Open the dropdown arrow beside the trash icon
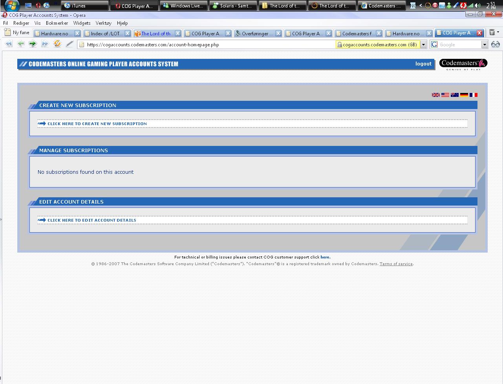This screenshot has width=503, height=384. coord(498,32)
